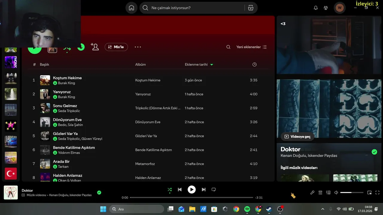Sort by the duration clock column
Viewport: 383px width, 215px height.
(x=254, y=64)
